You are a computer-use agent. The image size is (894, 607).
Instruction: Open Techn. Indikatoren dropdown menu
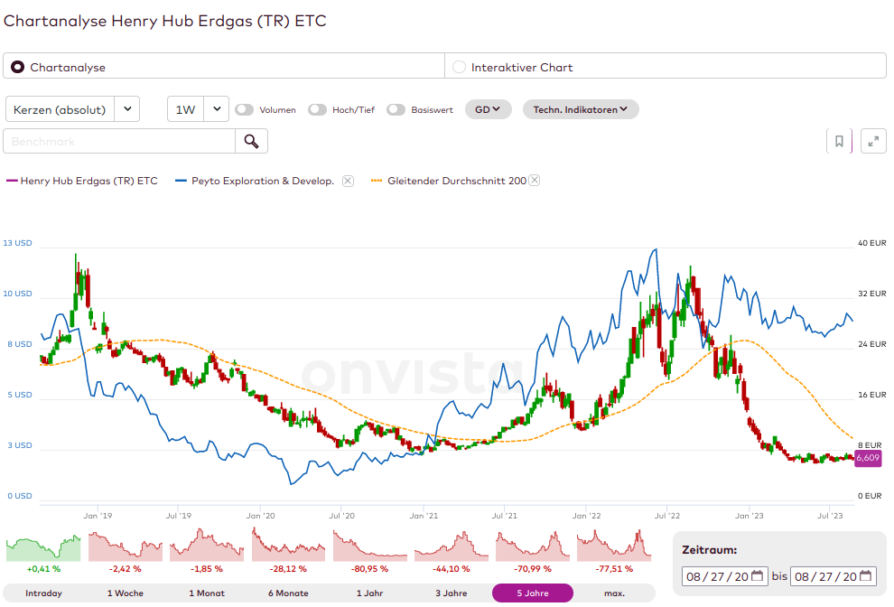(581, 109)
